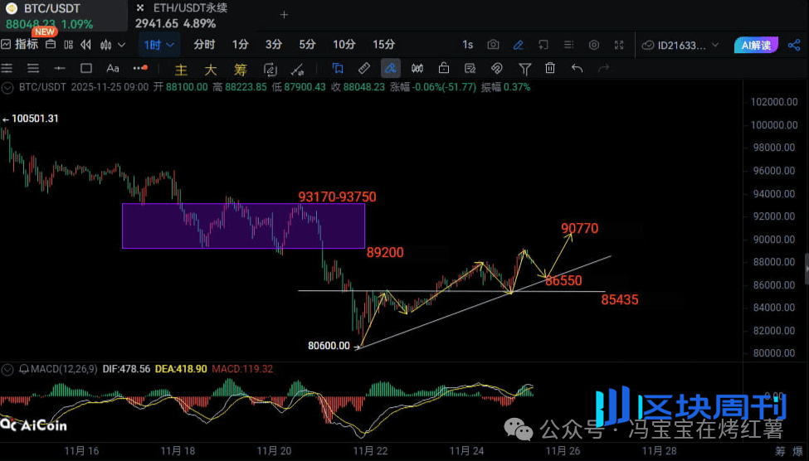Click the funnel filter icon
This screenshot has height=461, width=809.
(x=524, y=69)
